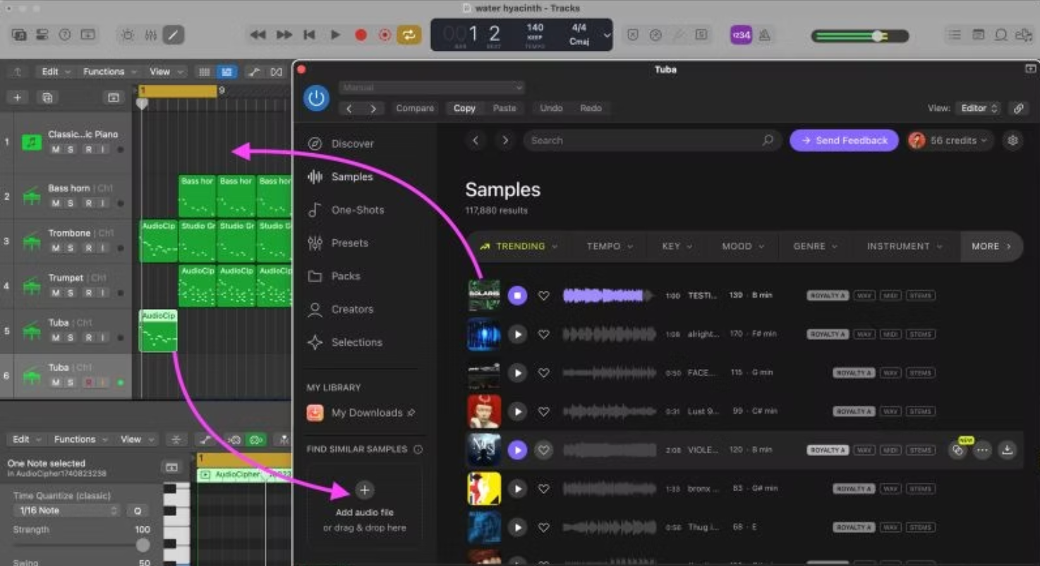Toggle the plugin power button
The image size is (1040, 566).
316,99
